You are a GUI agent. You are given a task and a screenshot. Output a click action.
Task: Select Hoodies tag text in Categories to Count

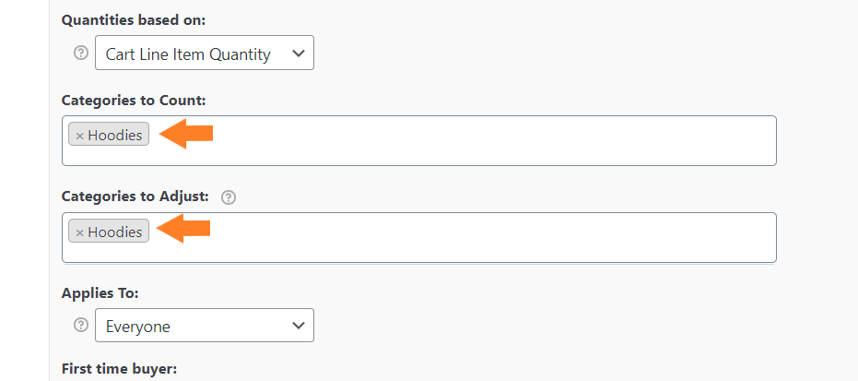tap(115, 135)
